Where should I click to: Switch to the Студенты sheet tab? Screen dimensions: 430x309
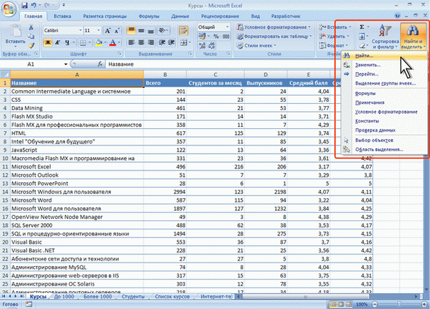[133, 297]
